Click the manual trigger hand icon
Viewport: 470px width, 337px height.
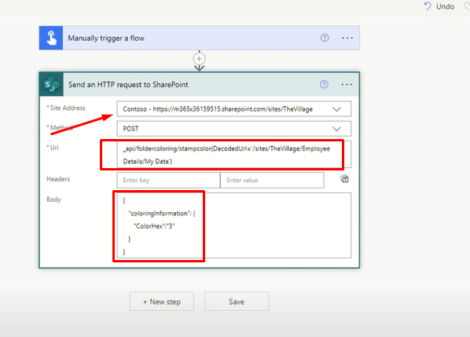51,38
